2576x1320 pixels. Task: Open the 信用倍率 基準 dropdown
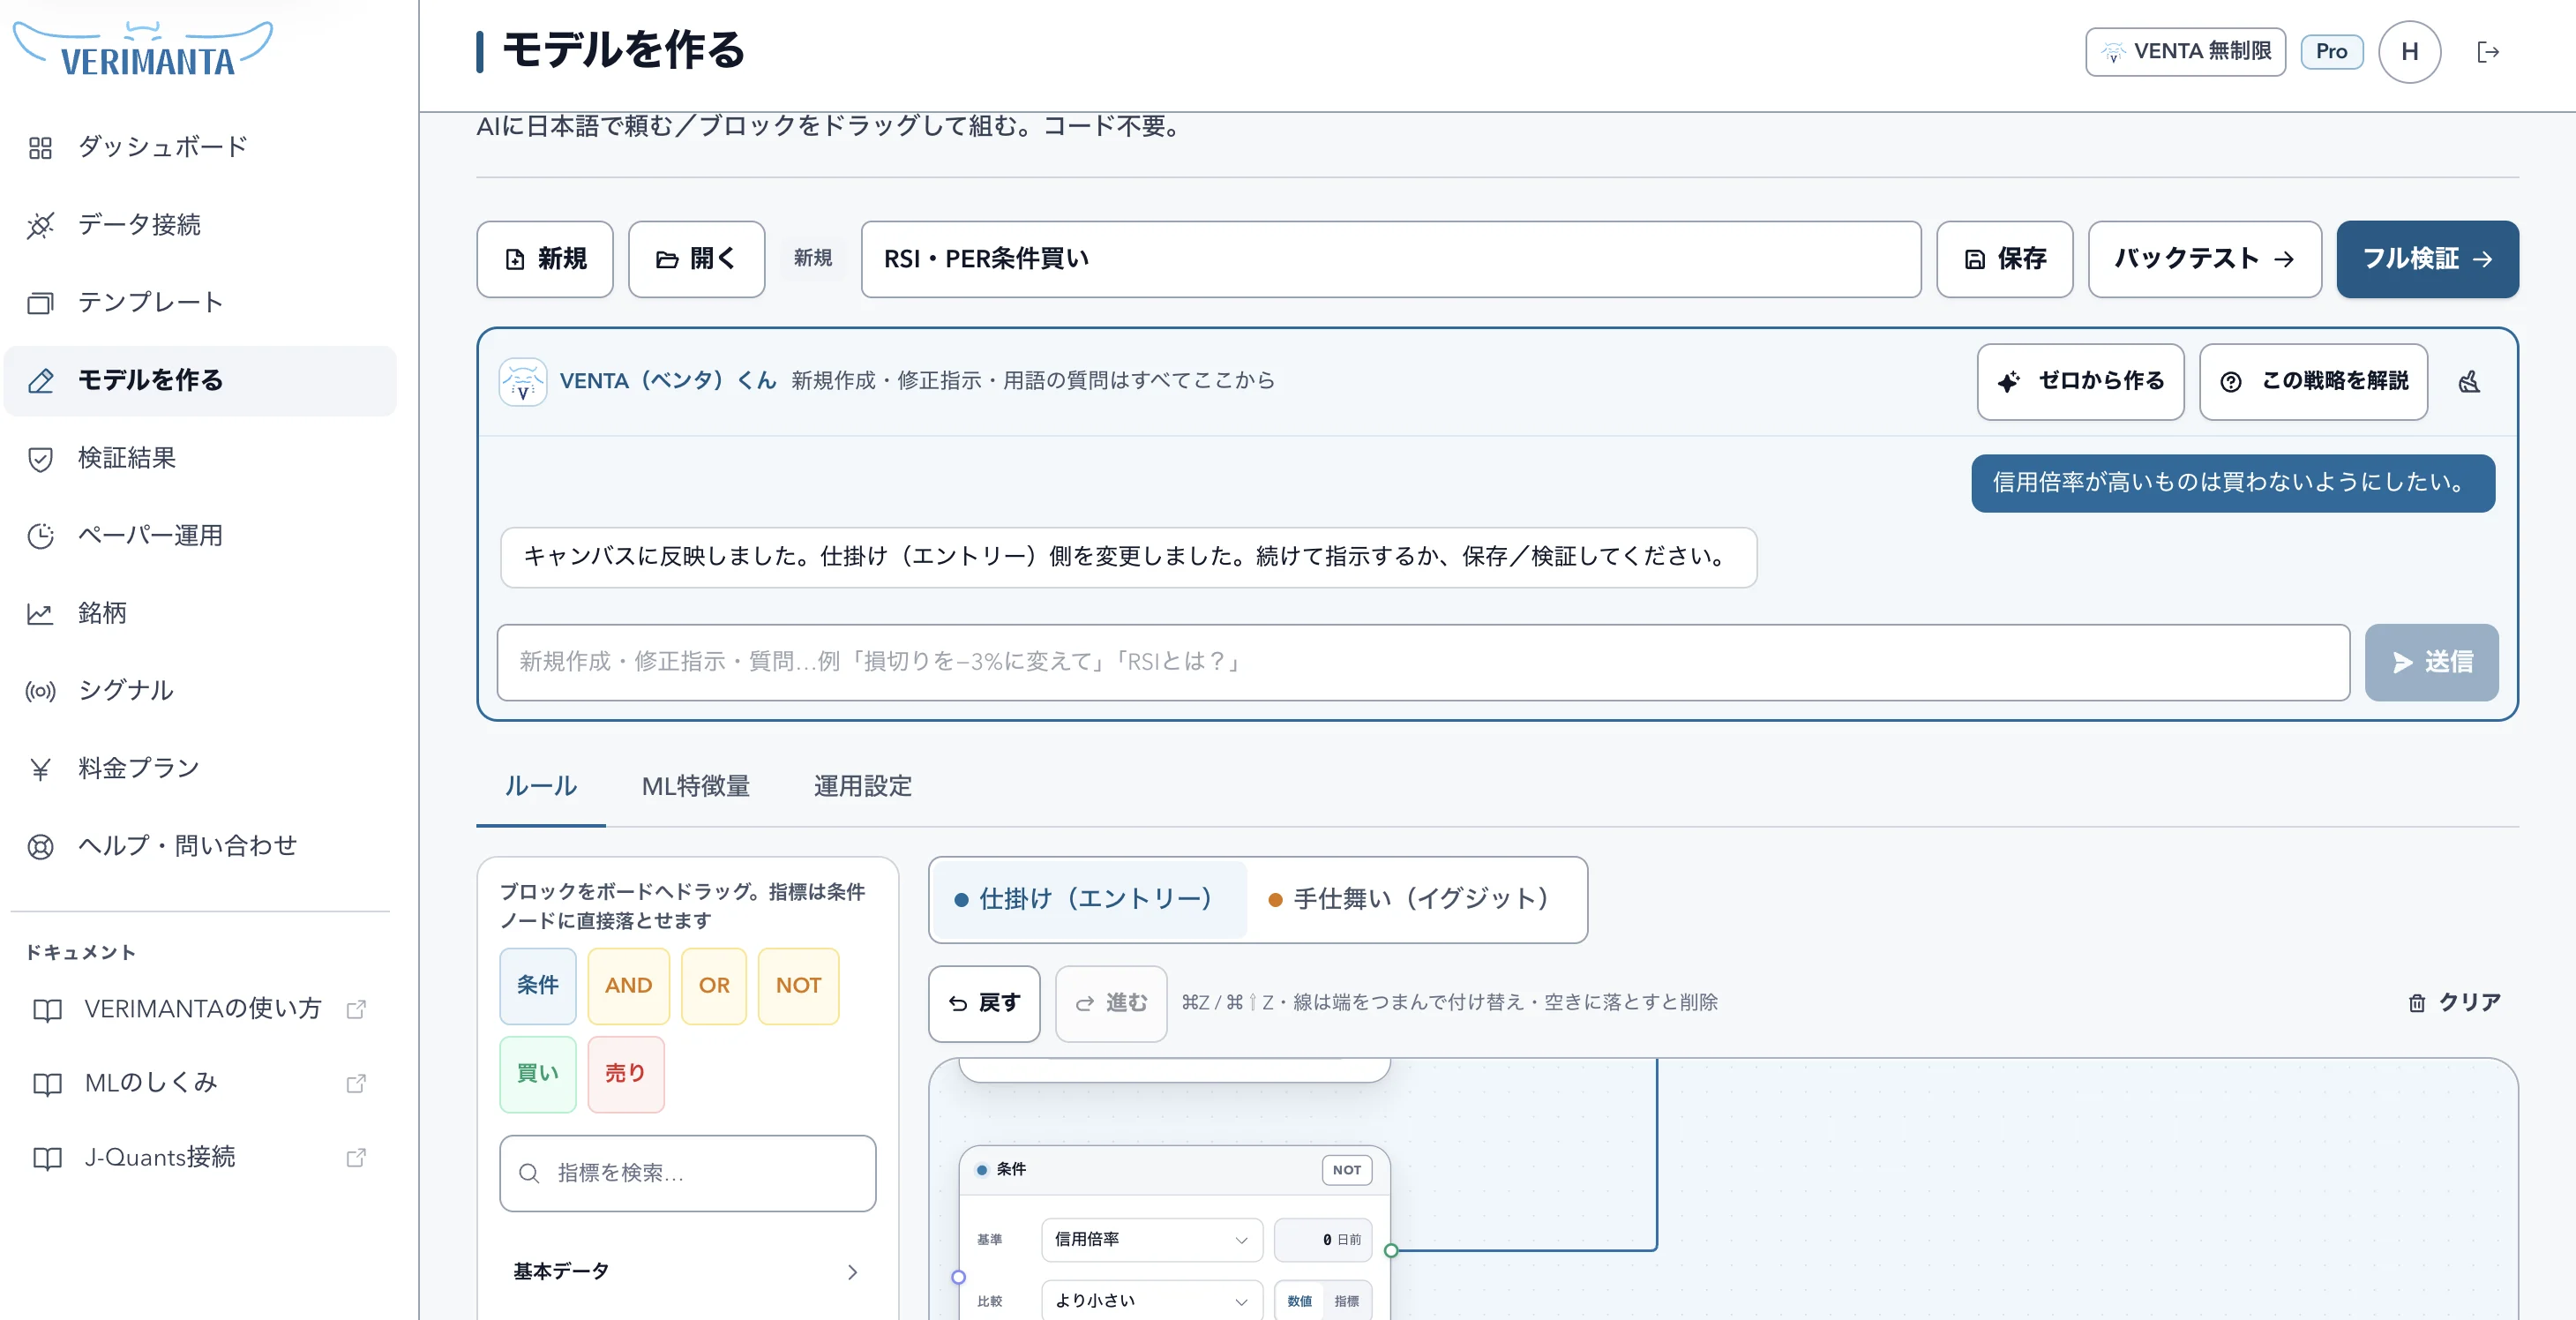click(1151, 1240)
